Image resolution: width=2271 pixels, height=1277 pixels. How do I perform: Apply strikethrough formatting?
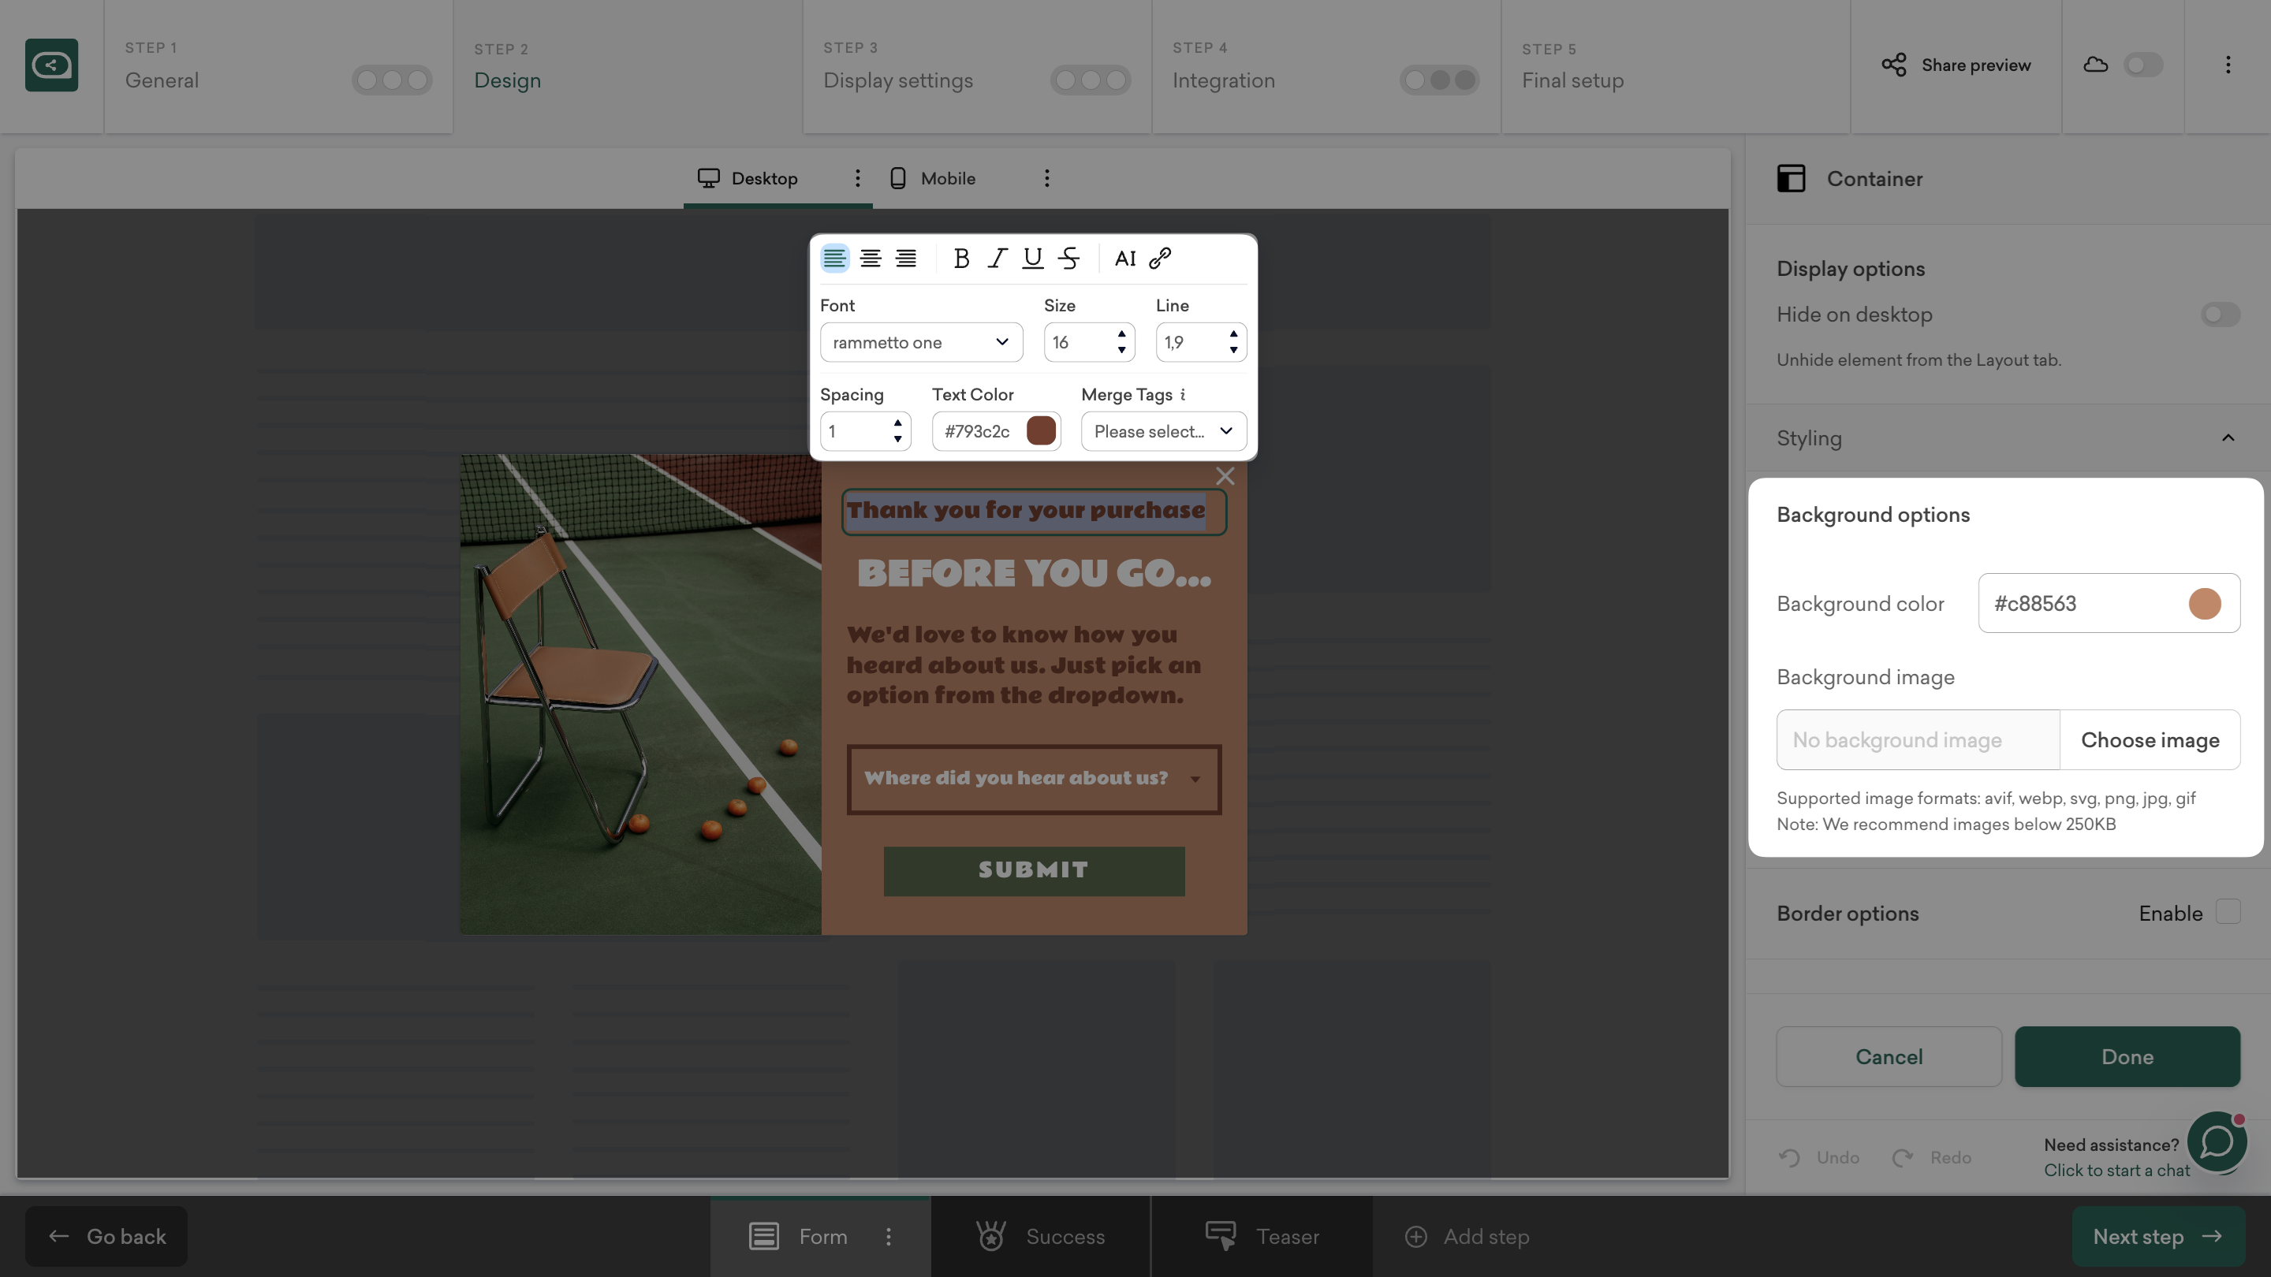point(1068,259)
